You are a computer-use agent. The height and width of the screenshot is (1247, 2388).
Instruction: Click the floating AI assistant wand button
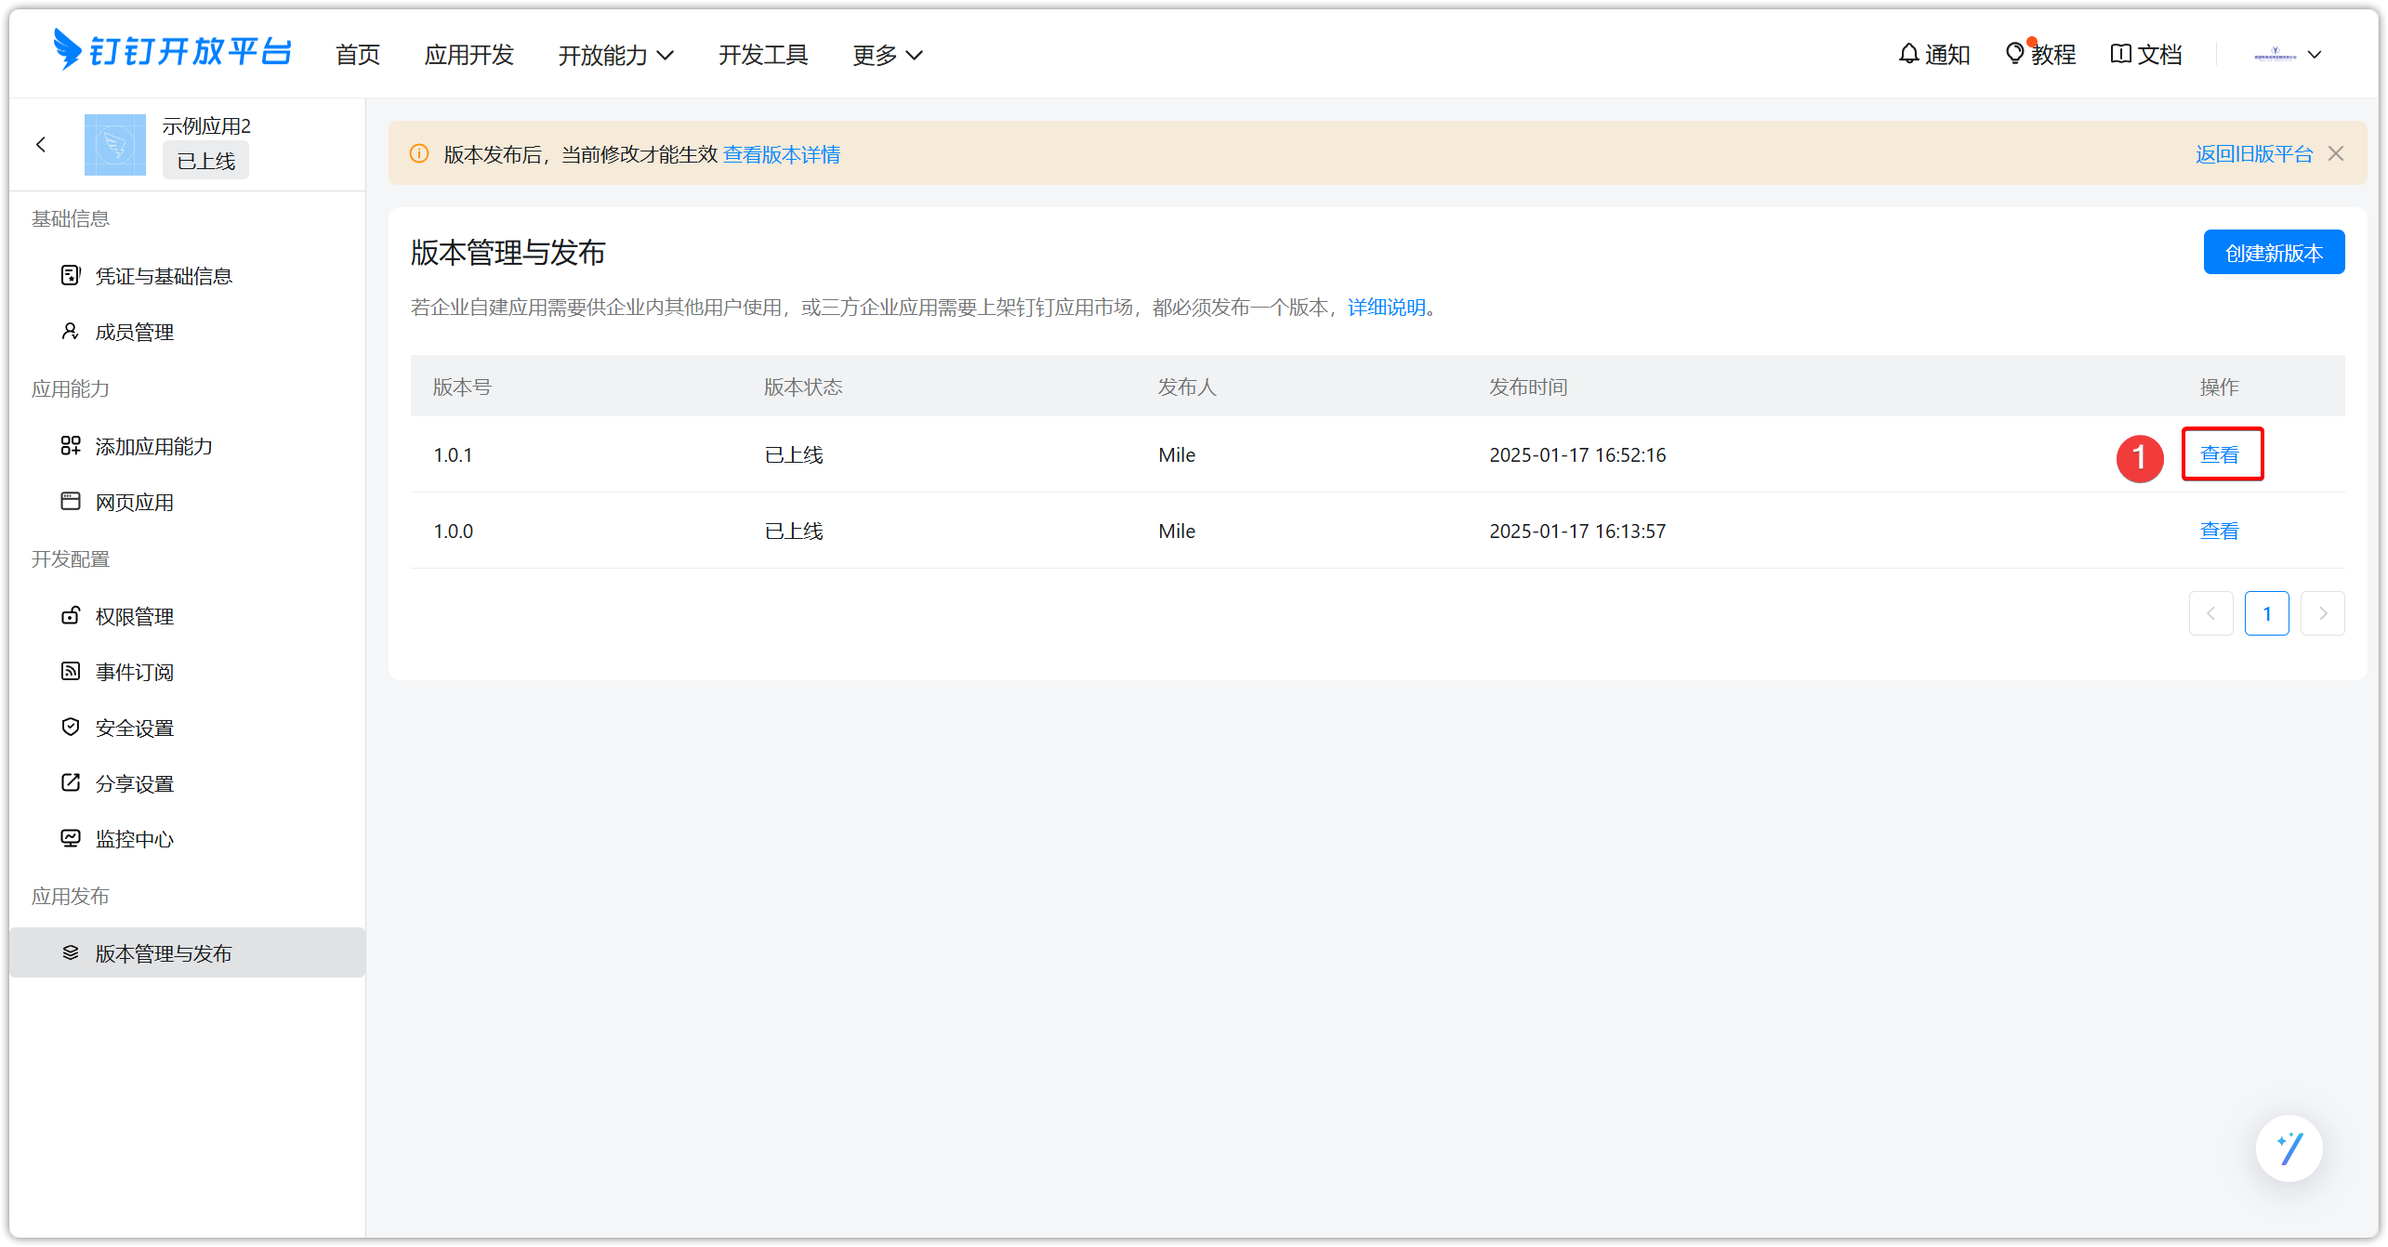tap(2289, 1148)
